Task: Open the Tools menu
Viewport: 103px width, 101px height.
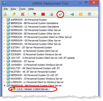Action: click(22, 9)
